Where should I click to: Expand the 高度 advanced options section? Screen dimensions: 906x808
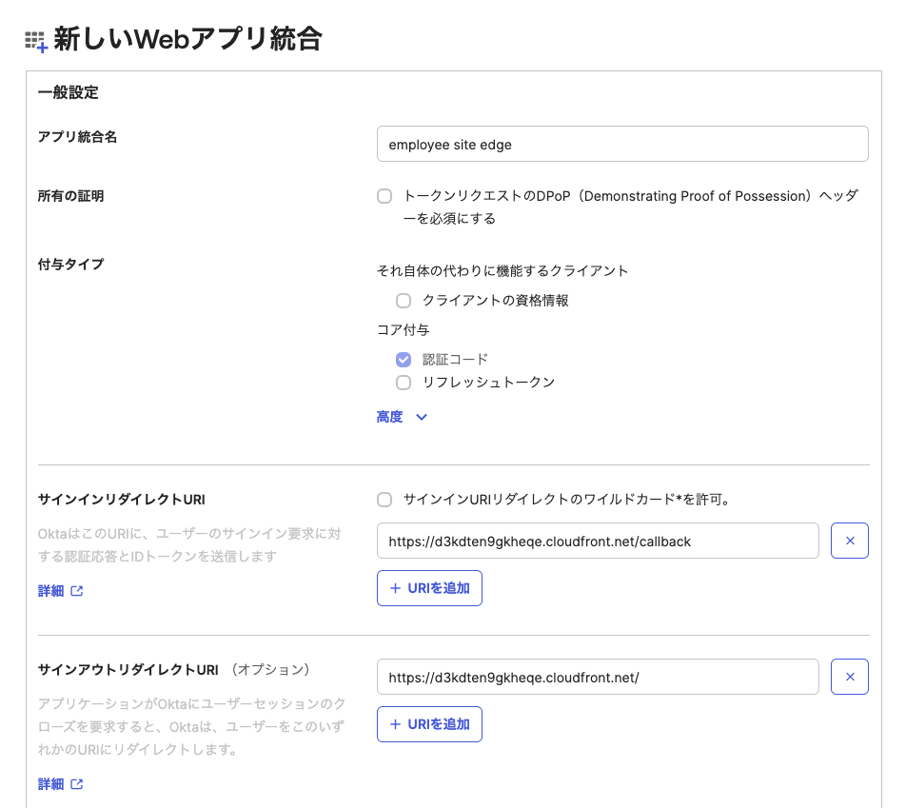[x=401, y=417]
